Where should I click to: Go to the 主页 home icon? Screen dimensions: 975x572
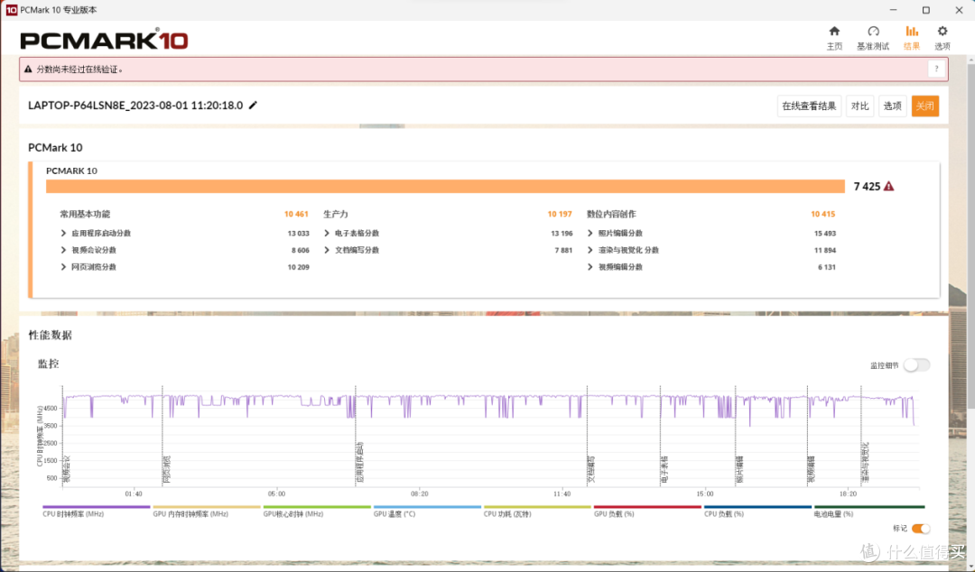coord(834,32)
